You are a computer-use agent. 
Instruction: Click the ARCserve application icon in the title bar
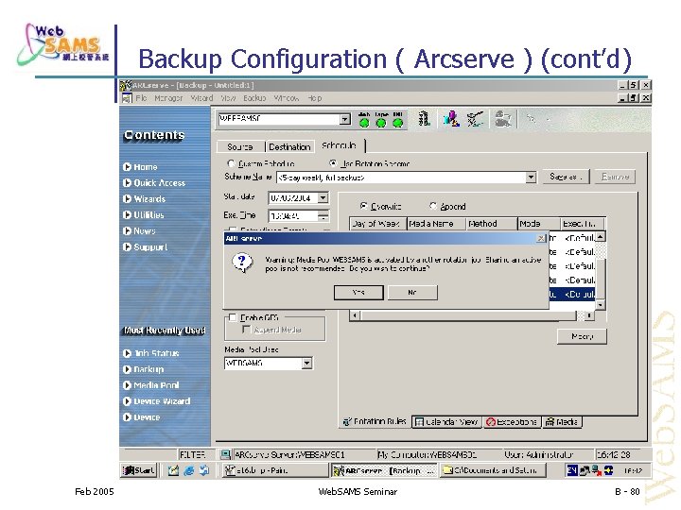click(x=126, y=85)
